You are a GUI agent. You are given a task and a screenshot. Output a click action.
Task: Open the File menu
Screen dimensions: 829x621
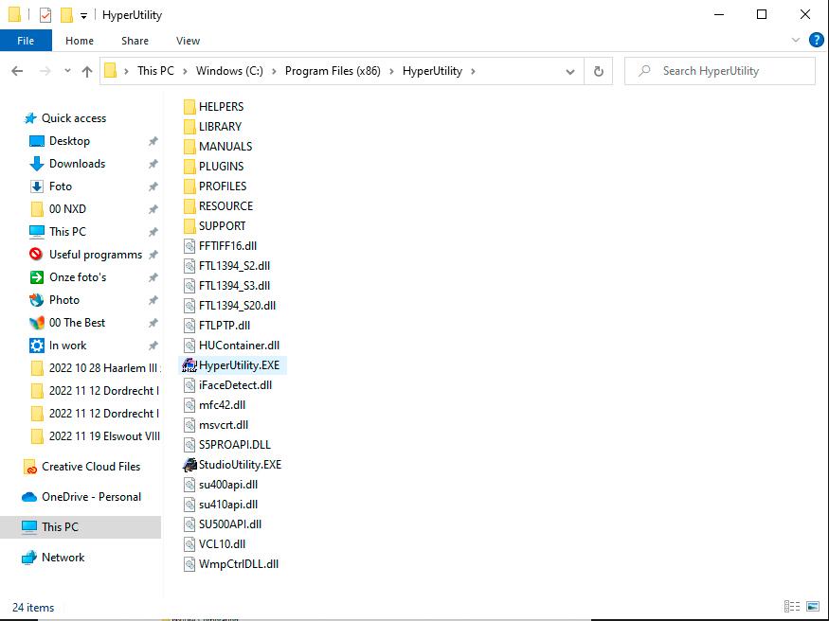click(x=26, y=41)
